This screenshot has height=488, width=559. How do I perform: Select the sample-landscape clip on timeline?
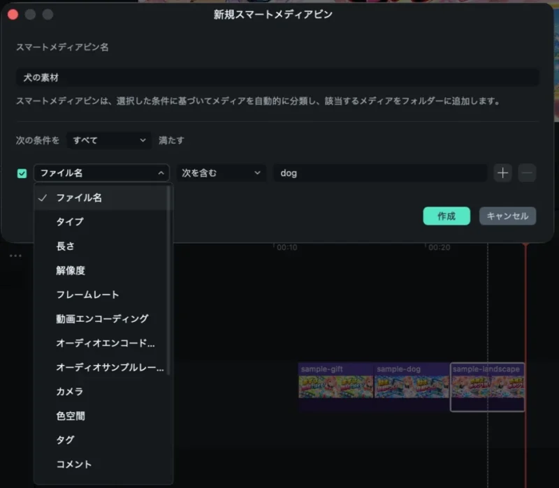[487, 387]
